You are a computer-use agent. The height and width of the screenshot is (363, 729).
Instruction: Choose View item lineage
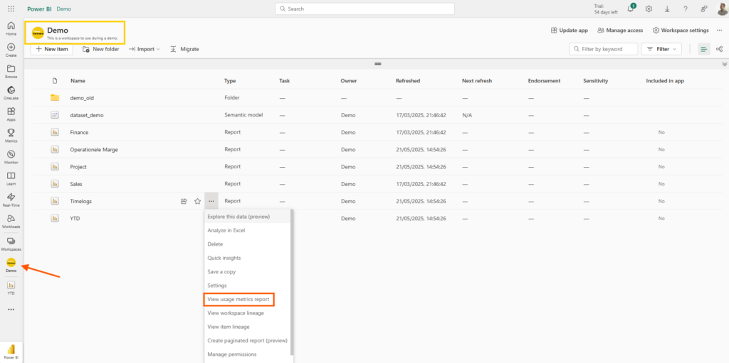247,327
